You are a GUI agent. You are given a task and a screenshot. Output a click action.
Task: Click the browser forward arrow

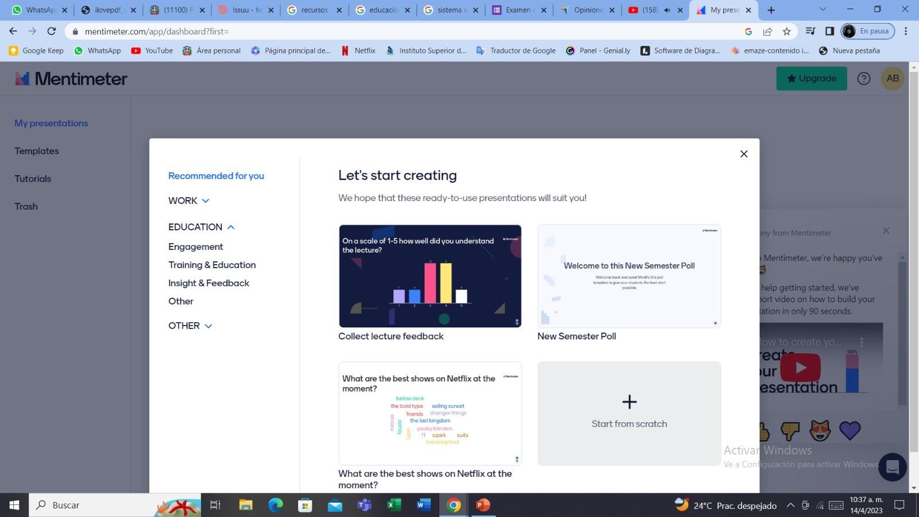pyautogui.click(x=32, y=31)
